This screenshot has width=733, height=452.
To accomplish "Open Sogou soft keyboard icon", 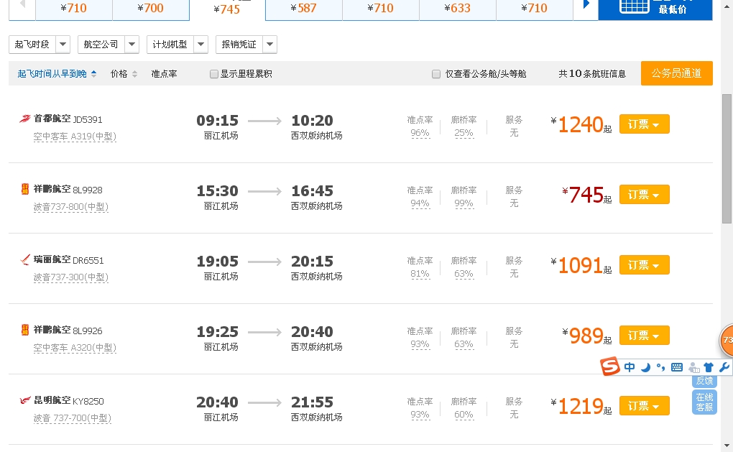I will [677, 367].
